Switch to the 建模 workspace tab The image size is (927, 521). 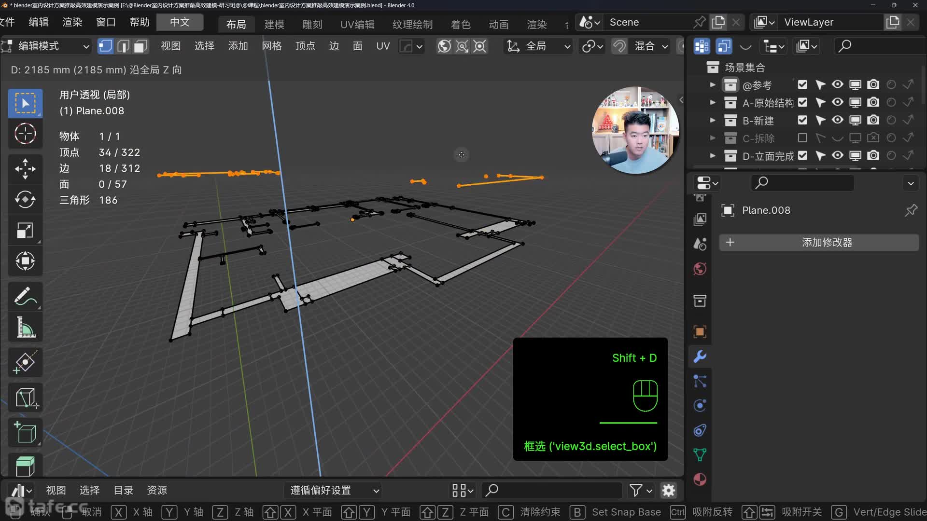pyautogui.click(x=274, y=24)
